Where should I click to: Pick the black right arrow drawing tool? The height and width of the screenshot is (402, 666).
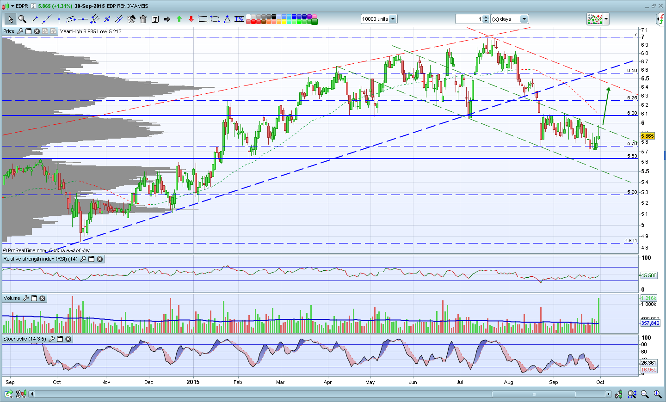(x=167, y=19)
